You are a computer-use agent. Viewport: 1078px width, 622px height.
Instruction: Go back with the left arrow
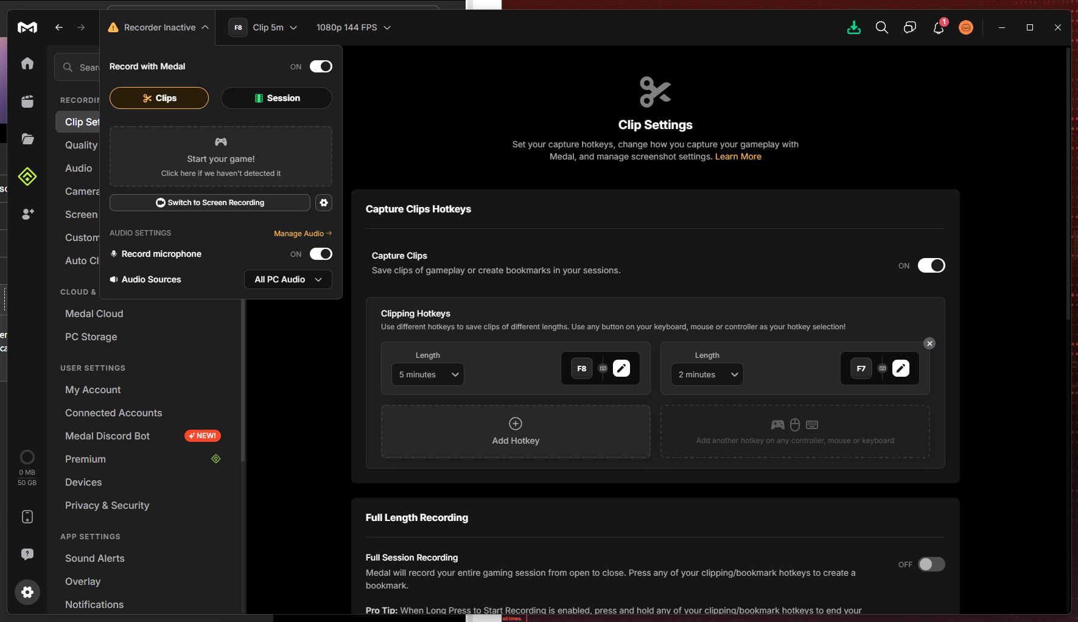59,27
